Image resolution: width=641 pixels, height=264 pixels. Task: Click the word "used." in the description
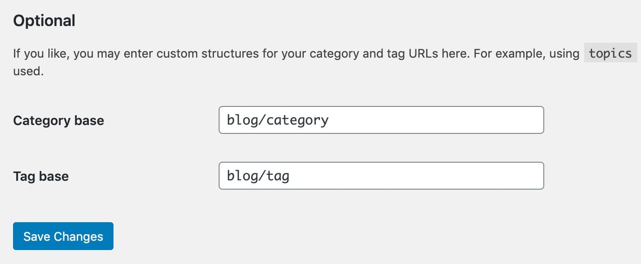coord(28,72)
